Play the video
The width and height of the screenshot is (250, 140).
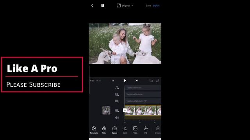125,80
